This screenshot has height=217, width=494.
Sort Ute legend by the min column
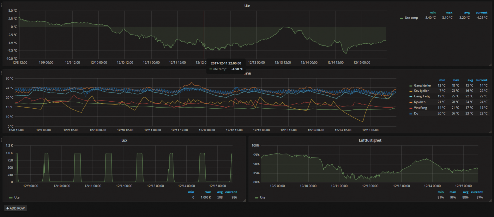432,12
